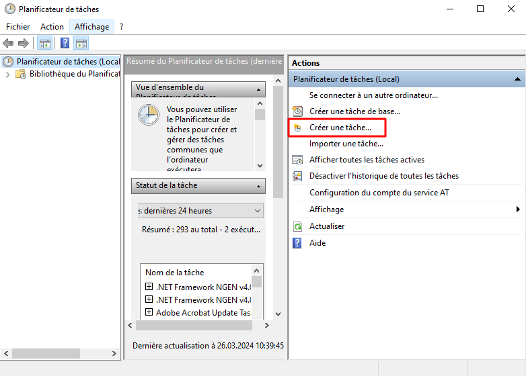The width and height of the screenshot is (526, 376).
Task: Click Importer une tâche... action
Action: (346, 144)
